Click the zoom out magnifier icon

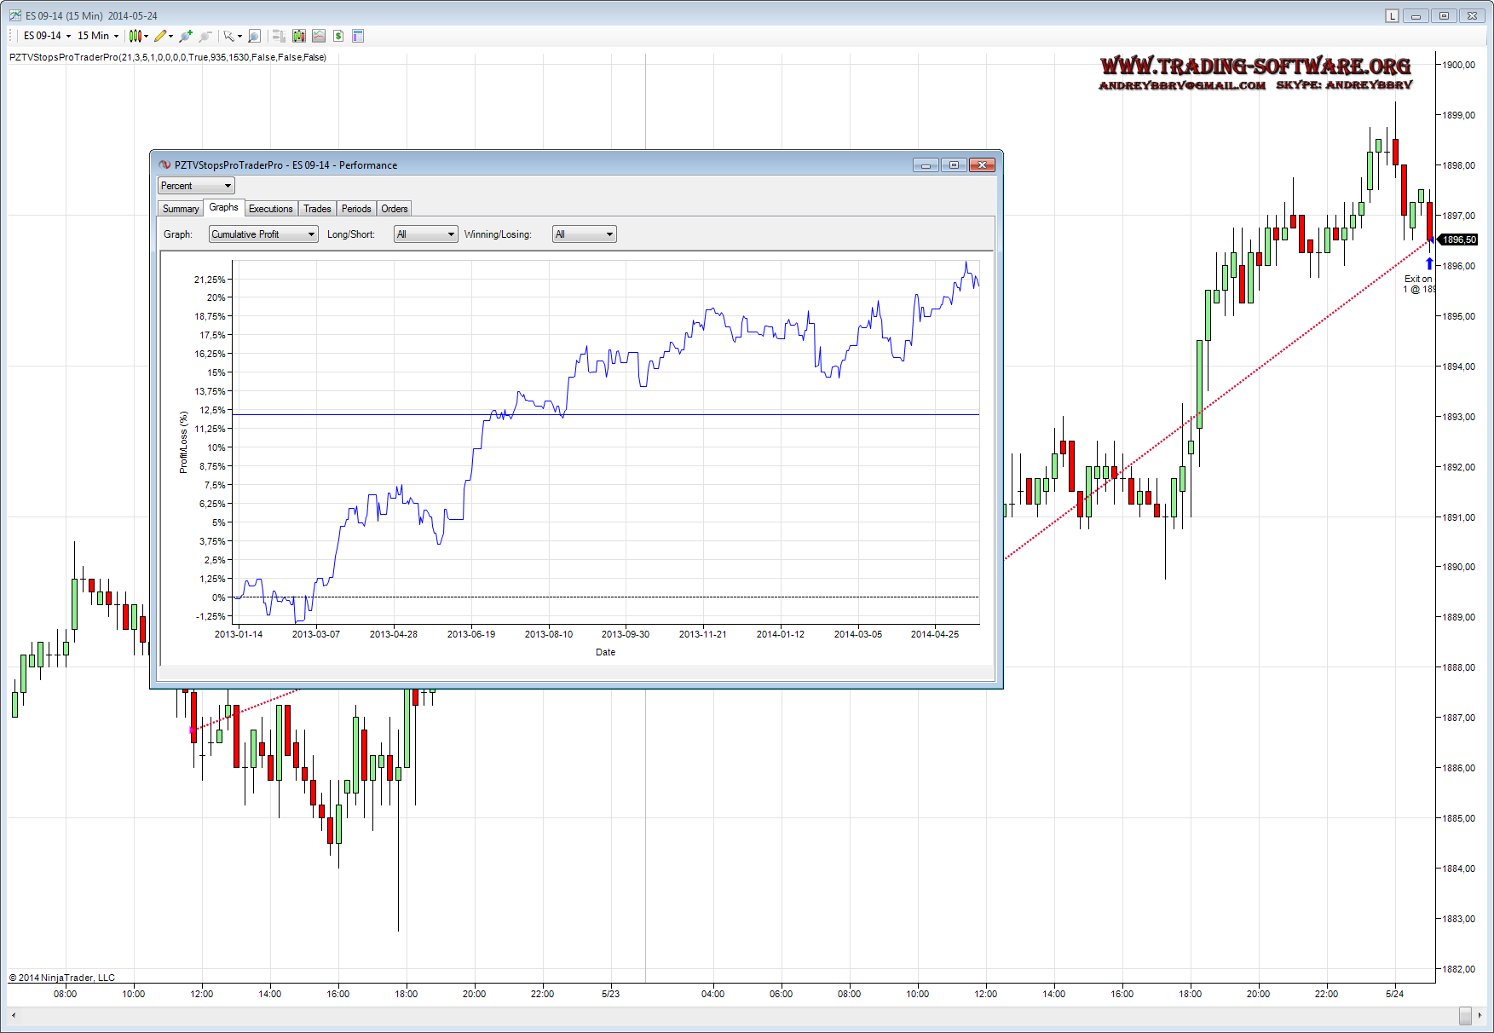(205, 36)
